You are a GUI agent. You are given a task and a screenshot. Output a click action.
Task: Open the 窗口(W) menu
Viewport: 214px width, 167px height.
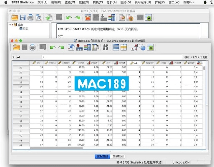coord(174,2)
